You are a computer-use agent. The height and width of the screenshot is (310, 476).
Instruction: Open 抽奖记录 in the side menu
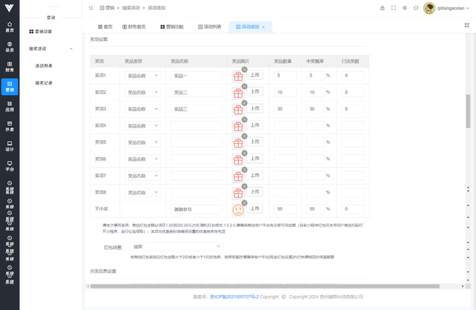pos(44,83)
